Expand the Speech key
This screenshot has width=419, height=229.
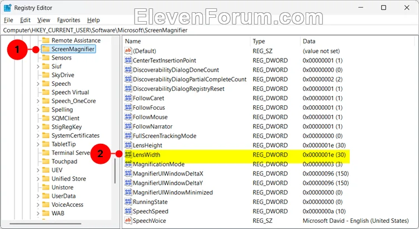[37, 84]
